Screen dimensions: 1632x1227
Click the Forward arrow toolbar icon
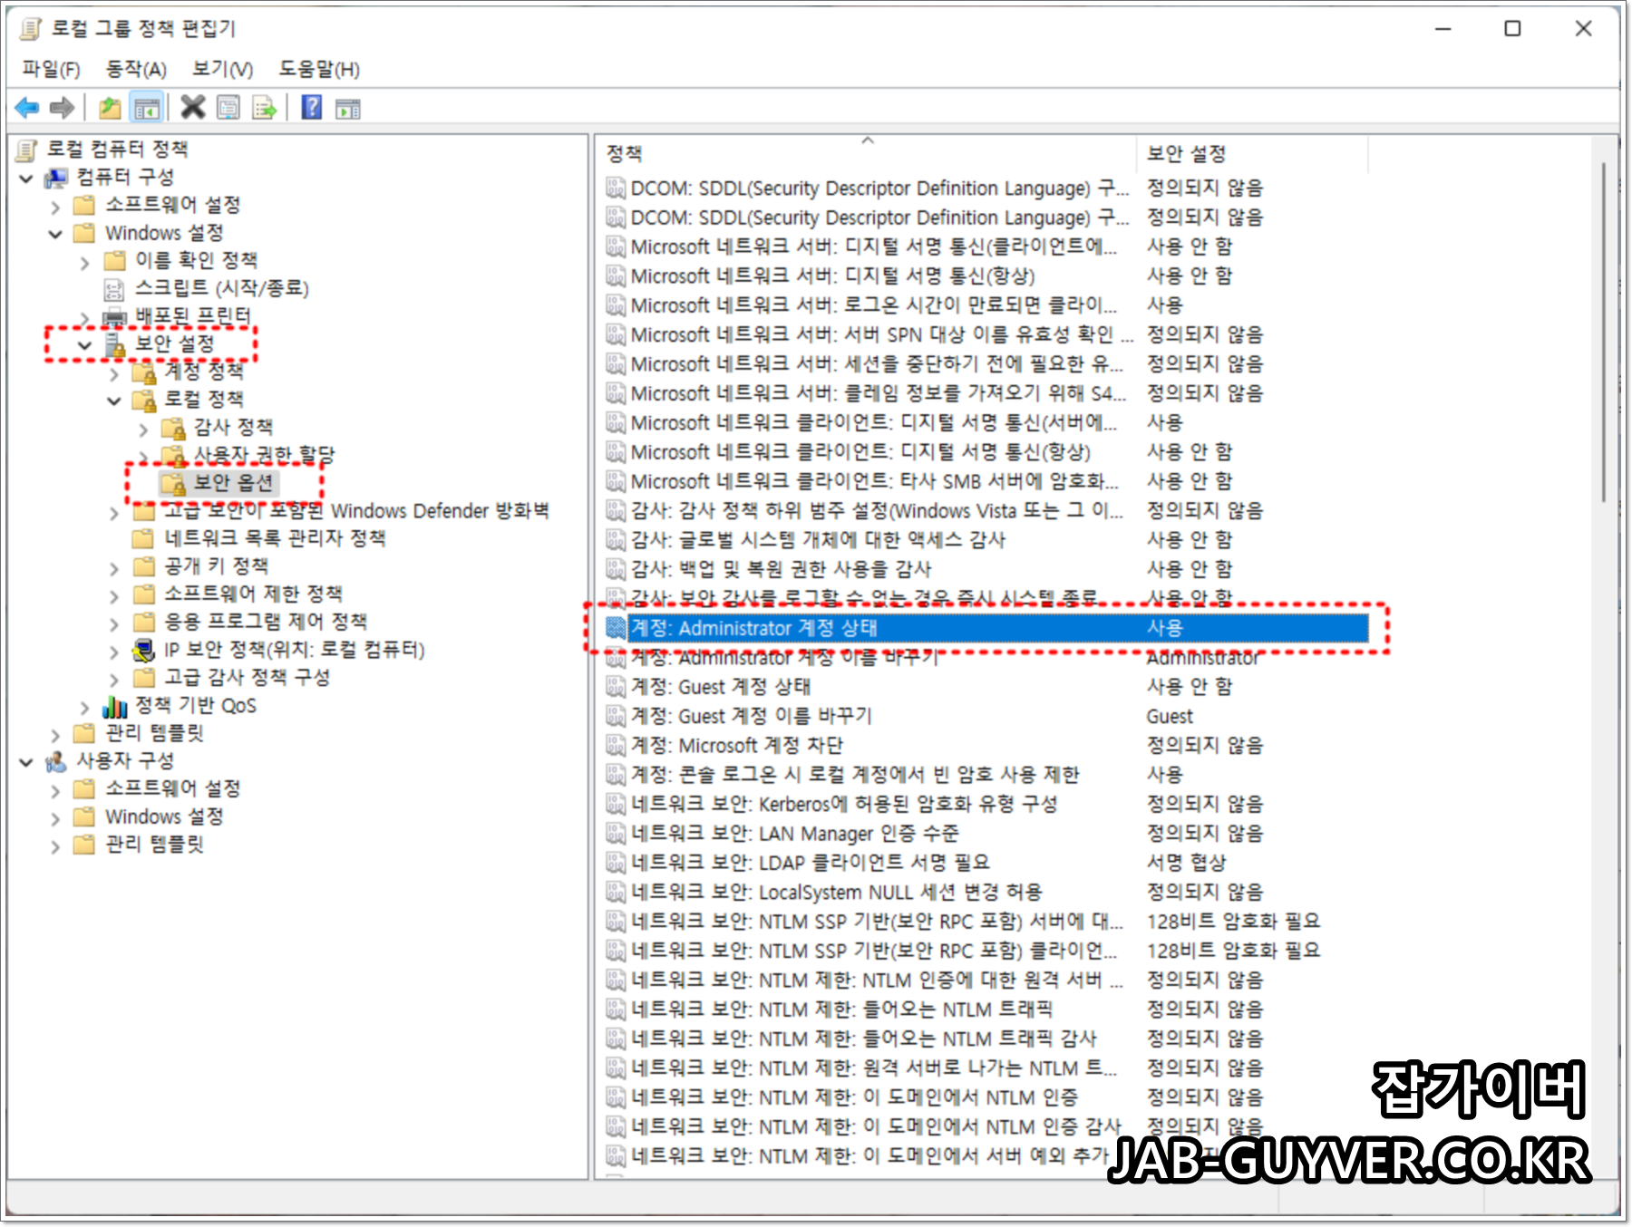(x=62, y=108)
